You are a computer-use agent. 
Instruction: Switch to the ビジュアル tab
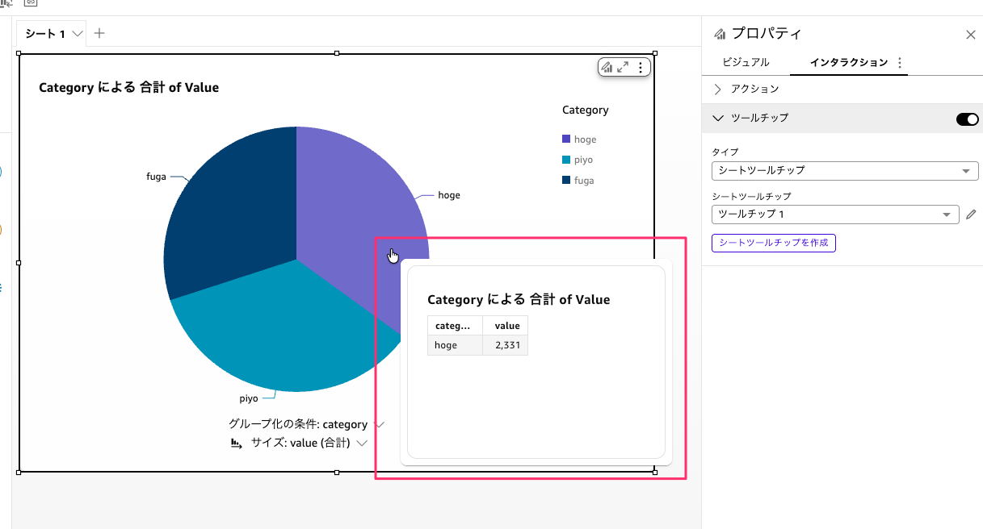[746, 62]
